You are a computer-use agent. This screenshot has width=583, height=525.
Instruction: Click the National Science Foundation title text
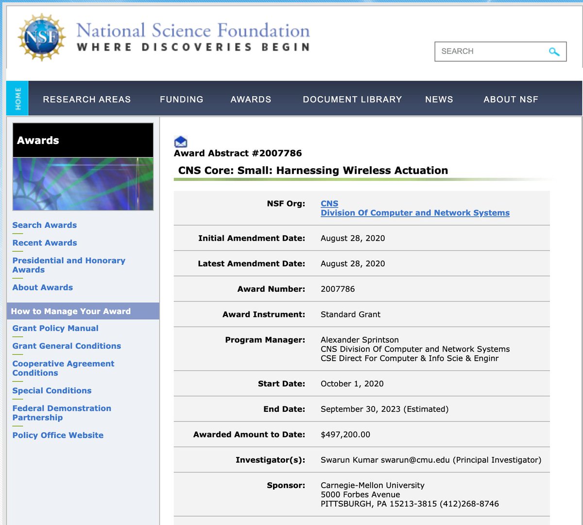(193, 31)
